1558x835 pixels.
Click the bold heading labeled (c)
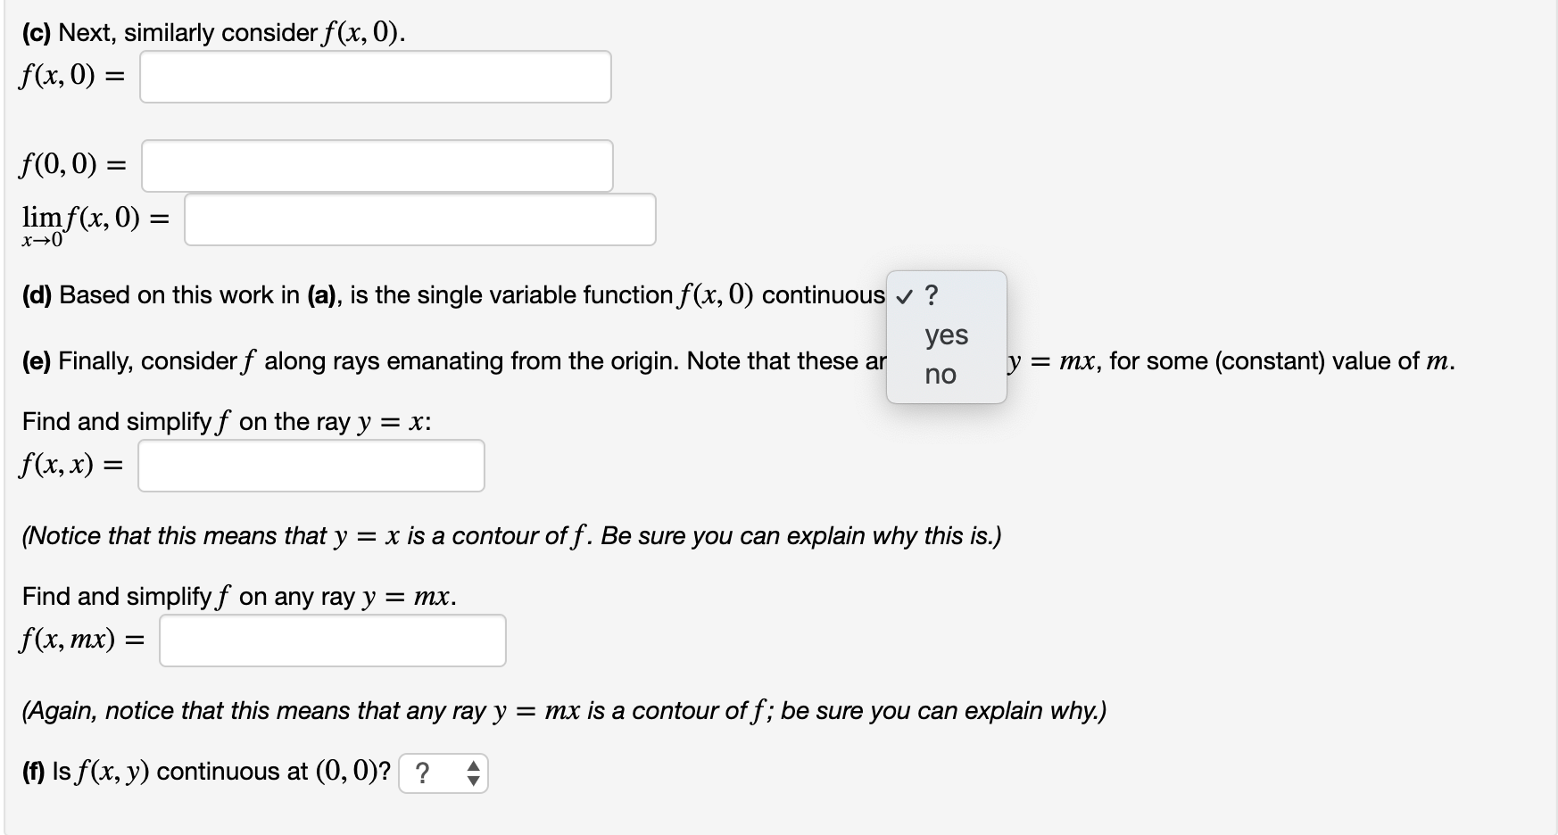(39, 32)
